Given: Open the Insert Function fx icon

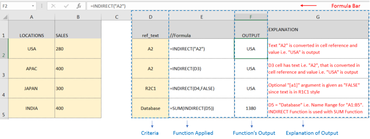Looking at the screenshot, I should 79,6.
